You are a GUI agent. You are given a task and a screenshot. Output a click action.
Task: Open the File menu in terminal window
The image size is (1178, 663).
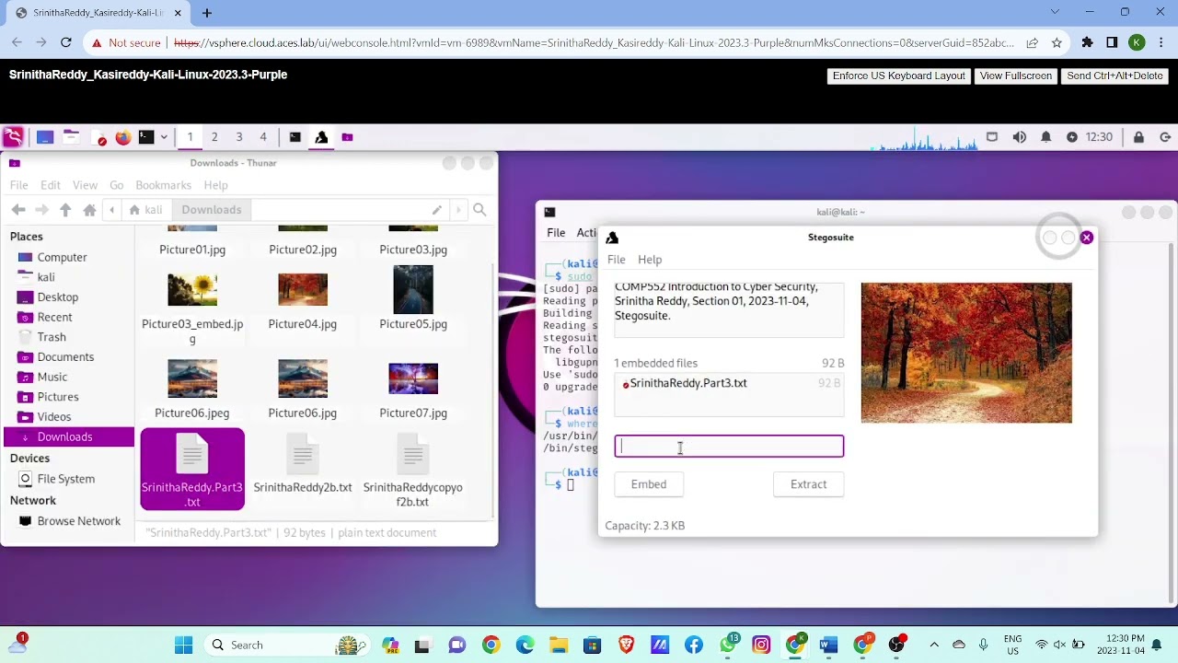click(x=556, y=233)
